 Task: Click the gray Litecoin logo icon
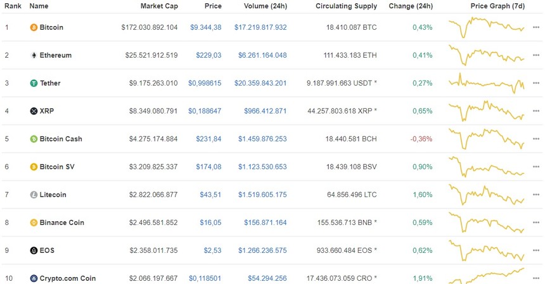click(x=34, y=195)
